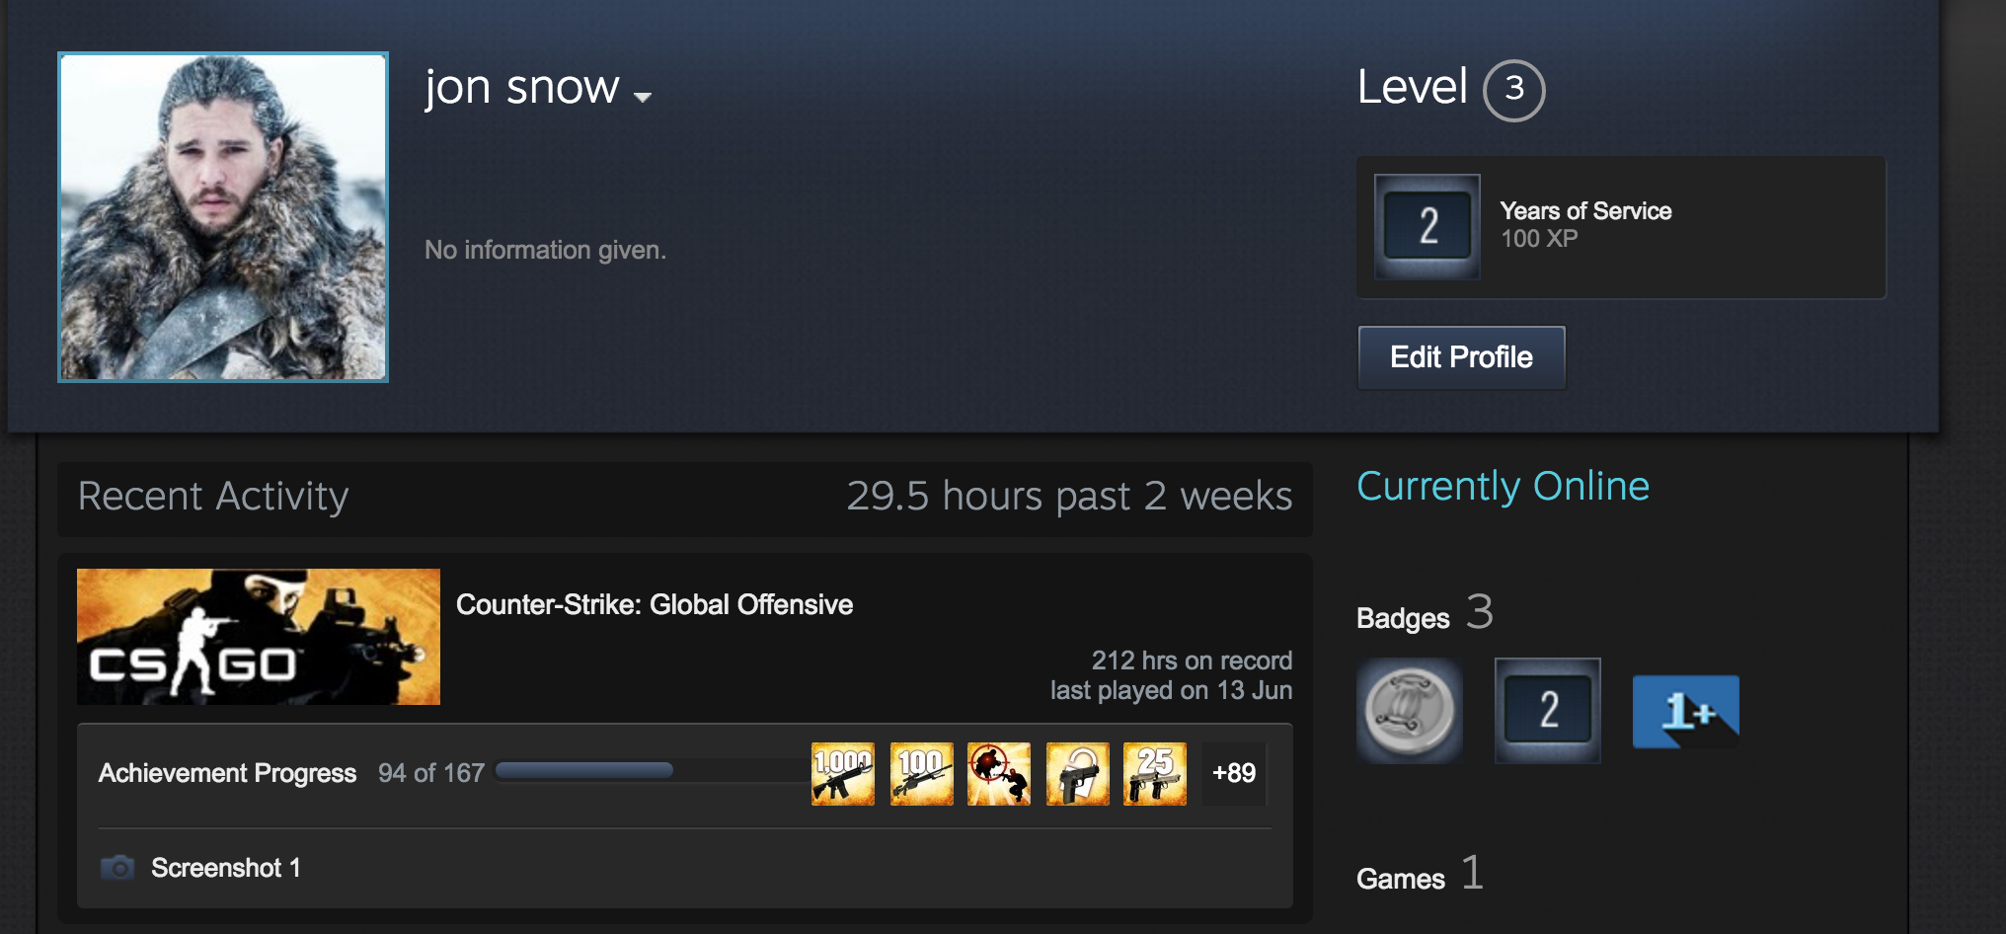Click the level 3 circle badge

[1514, 91]
